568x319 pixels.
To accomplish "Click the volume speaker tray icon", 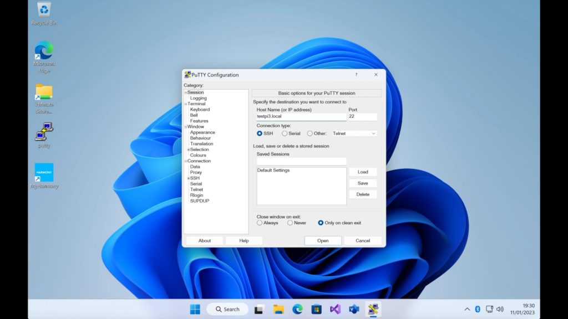I will tap(500, 309).
